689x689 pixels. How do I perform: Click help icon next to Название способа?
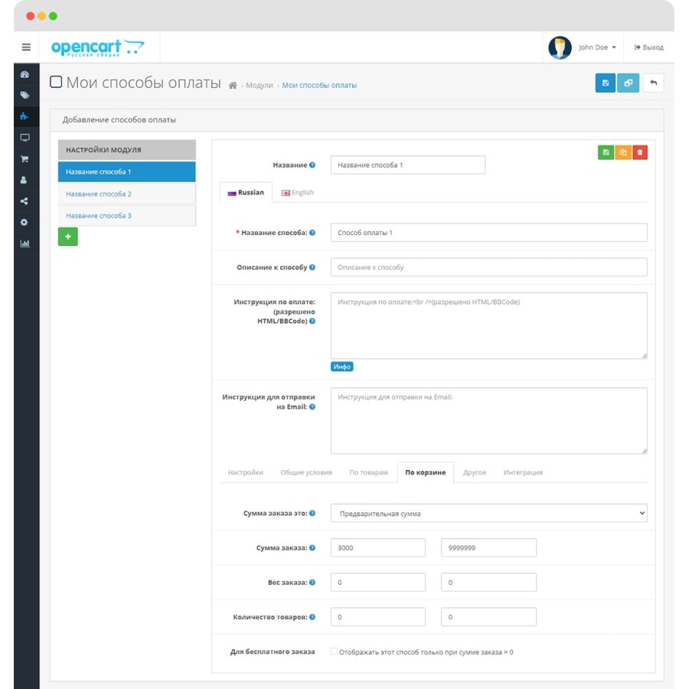click(x=312, y=233)
